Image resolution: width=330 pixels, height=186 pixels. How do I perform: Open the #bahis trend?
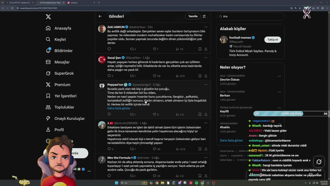pos(225,127)
